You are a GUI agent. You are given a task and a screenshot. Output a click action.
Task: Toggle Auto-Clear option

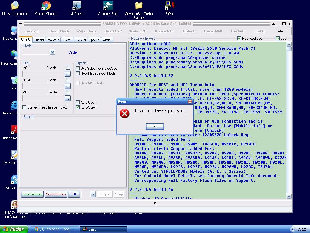click(x=78, y=103)
